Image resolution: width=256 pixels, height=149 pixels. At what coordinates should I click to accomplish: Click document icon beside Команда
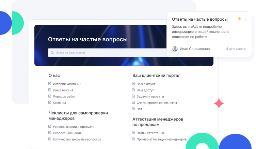coord(50,103)
